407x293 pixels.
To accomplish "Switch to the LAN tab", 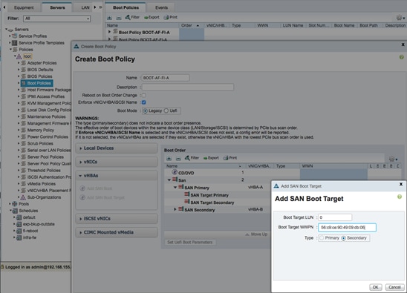I will (x=85, y=7).
